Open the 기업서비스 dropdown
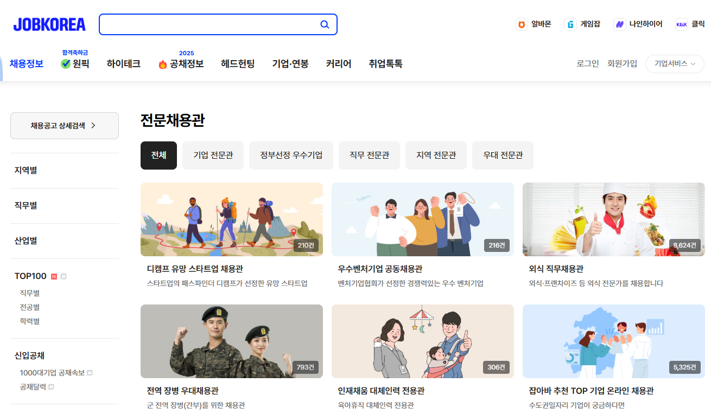 tap(675, 63)
